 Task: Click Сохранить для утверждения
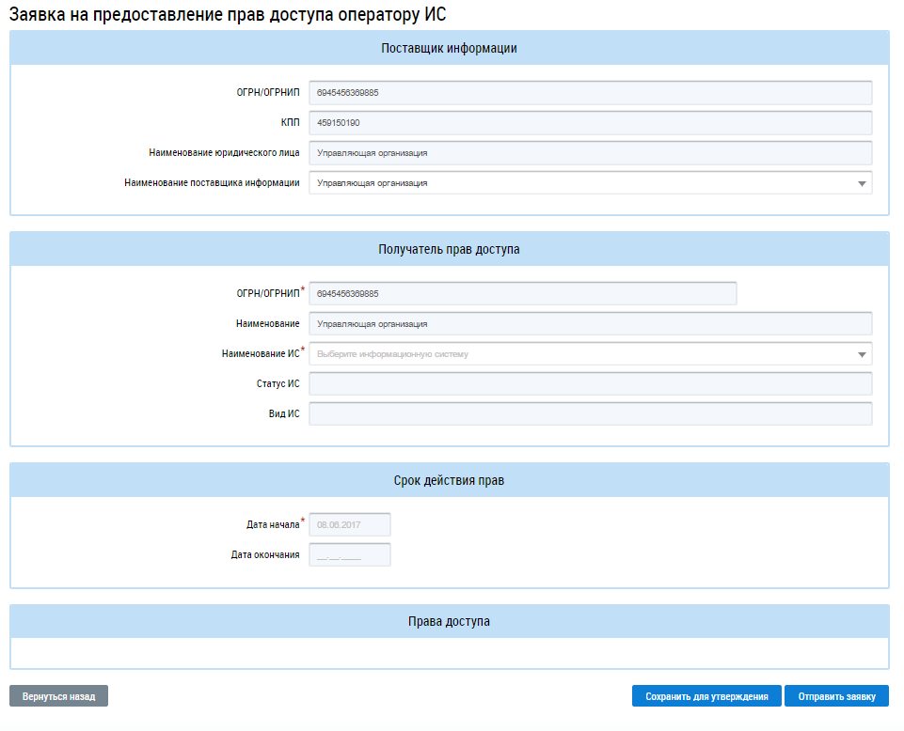[x=706, y=696]
